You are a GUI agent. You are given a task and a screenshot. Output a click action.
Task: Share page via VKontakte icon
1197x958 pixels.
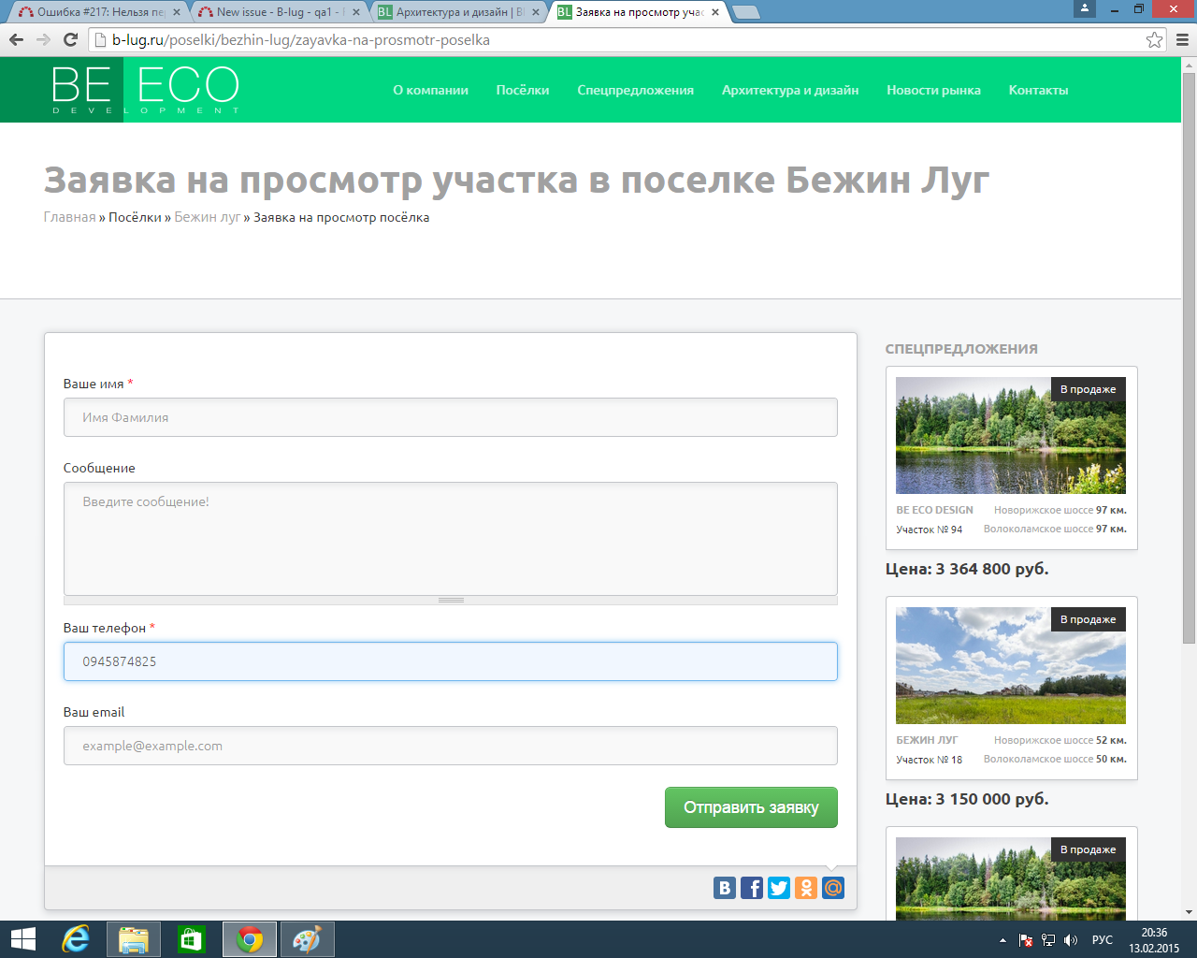(724, 888)
